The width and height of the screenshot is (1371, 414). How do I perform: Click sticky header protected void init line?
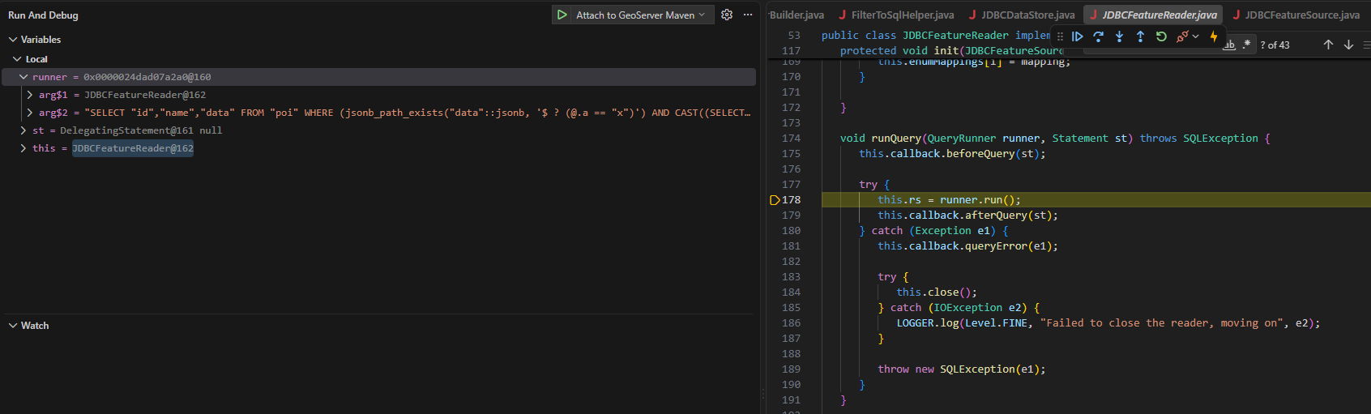click(x=951, y=50)
